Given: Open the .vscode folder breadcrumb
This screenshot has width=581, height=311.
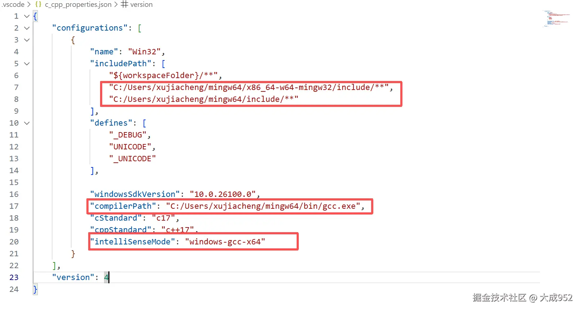Looking at the screenshot, I should [13, 5].
